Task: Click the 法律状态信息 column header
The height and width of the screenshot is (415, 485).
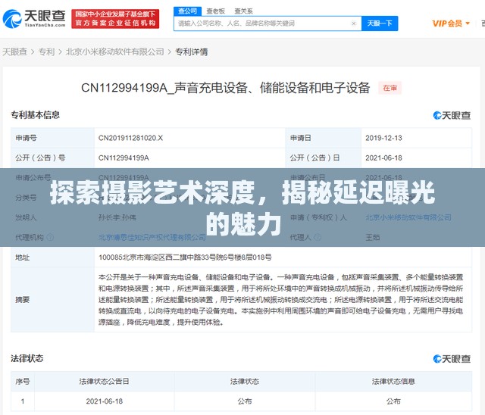Action: [393, 382]
